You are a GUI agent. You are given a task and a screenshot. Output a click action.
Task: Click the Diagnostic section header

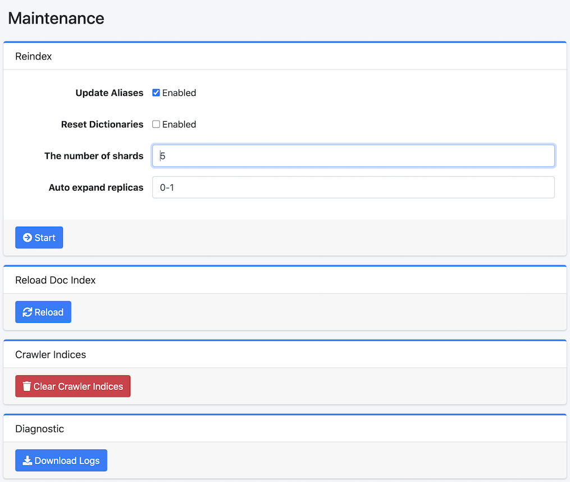coord(40,429)
